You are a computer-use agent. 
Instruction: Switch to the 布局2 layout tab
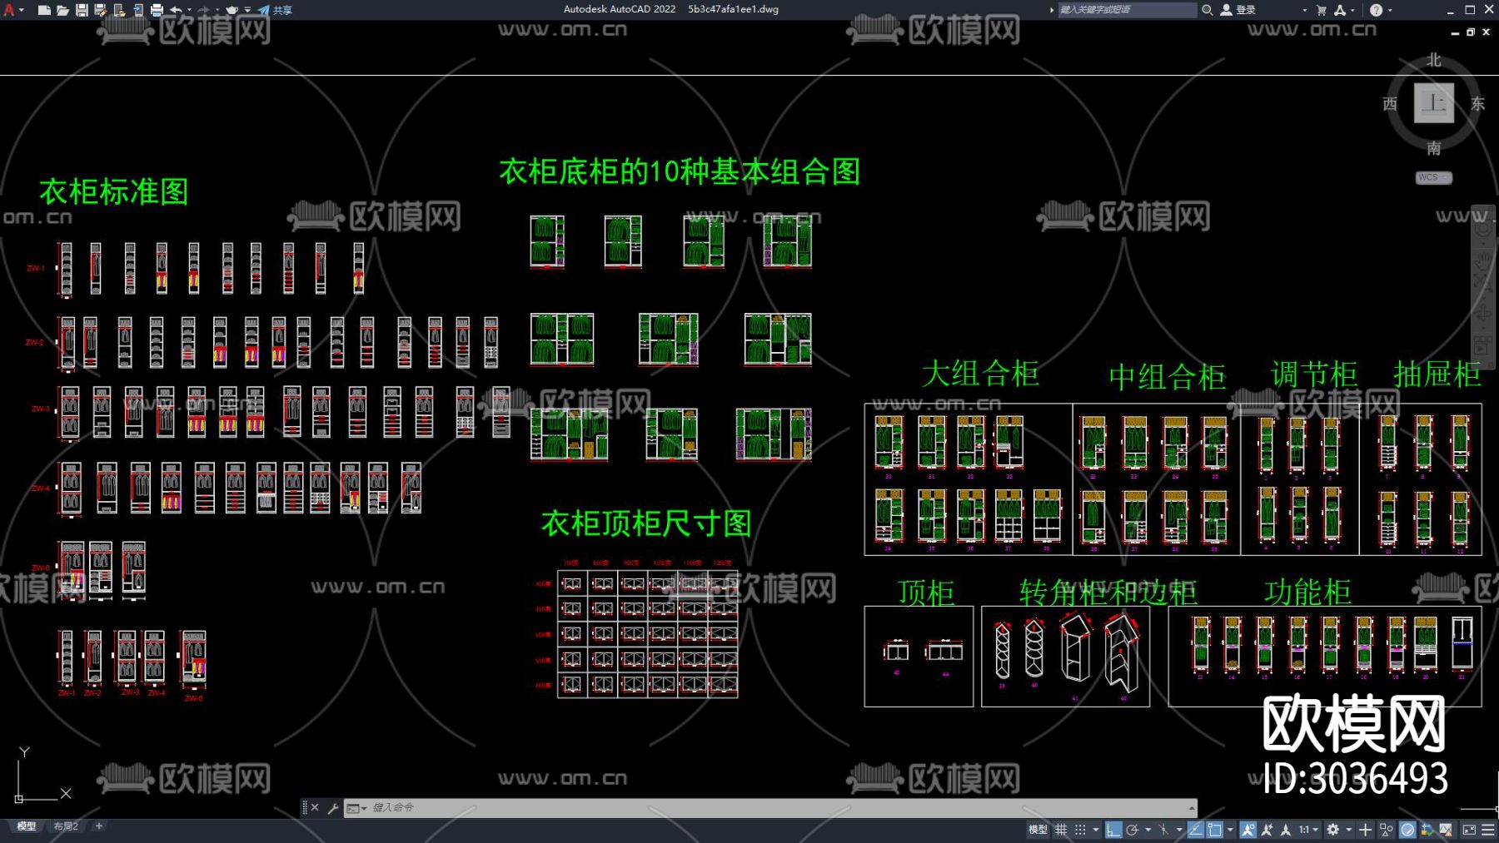65,826
